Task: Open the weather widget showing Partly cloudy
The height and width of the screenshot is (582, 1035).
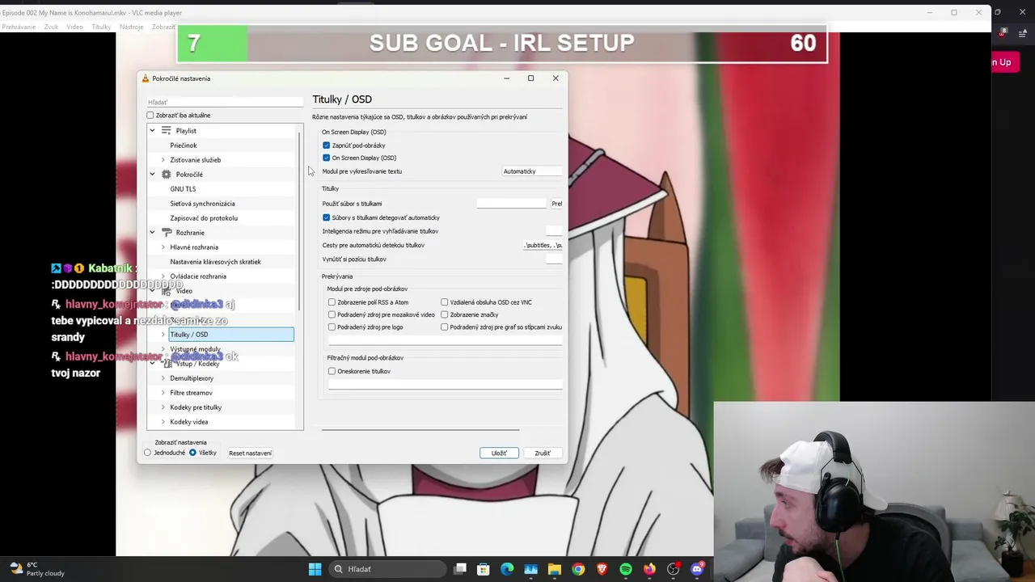Action: click(x=36, y=569)
